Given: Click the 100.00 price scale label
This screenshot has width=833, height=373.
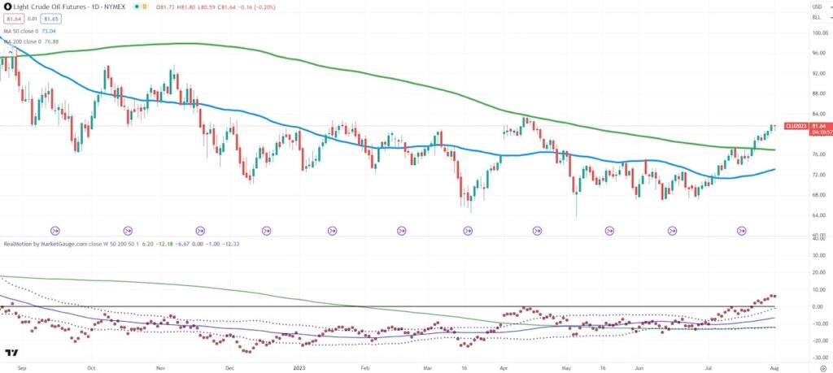Looking at the screenshot, I should point(818,33).
